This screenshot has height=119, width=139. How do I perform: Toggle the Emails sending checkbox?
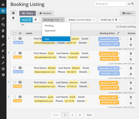pyautogui.click(x=117, y=27)
